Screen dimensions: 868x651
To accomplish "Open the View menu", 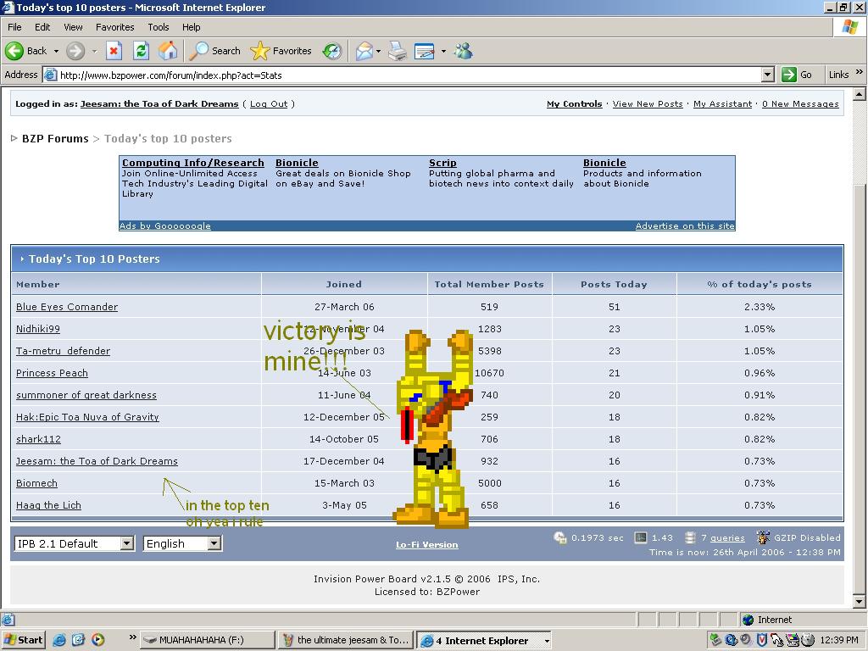I will click(x=73, y=27).
